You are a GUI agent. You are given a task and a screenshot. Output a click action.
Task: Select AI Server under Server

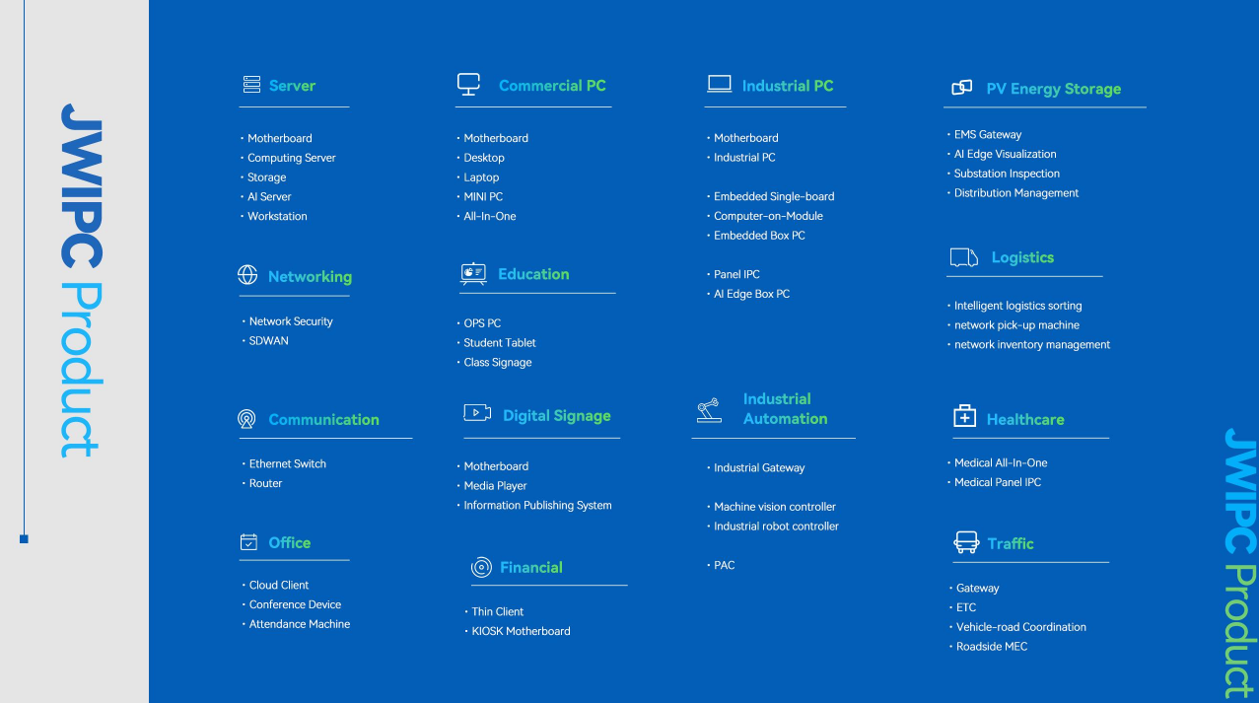click(x=269, y=197)
